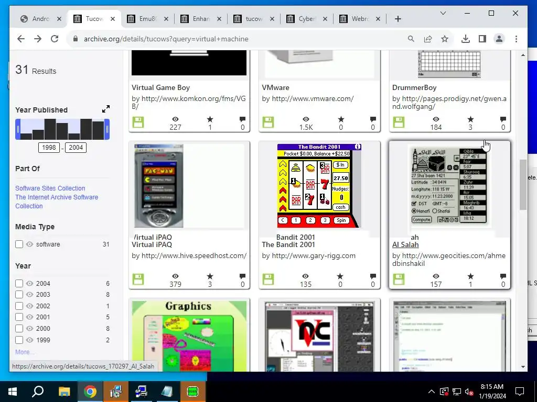Open the Windows notification center
Viewport: 537px width, 402px height.
[x=520, y=392]
